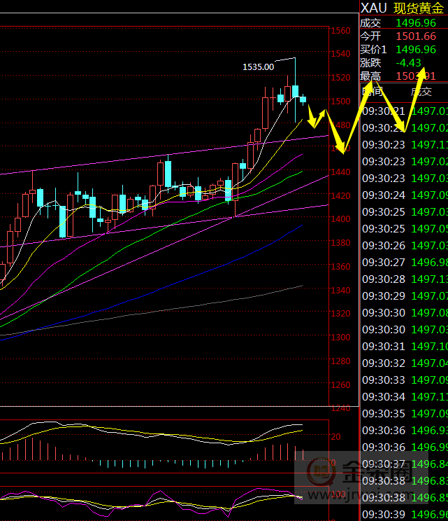Click the 1300 price axis label
This screenshot has height=521, width=448.
(340, 338)
